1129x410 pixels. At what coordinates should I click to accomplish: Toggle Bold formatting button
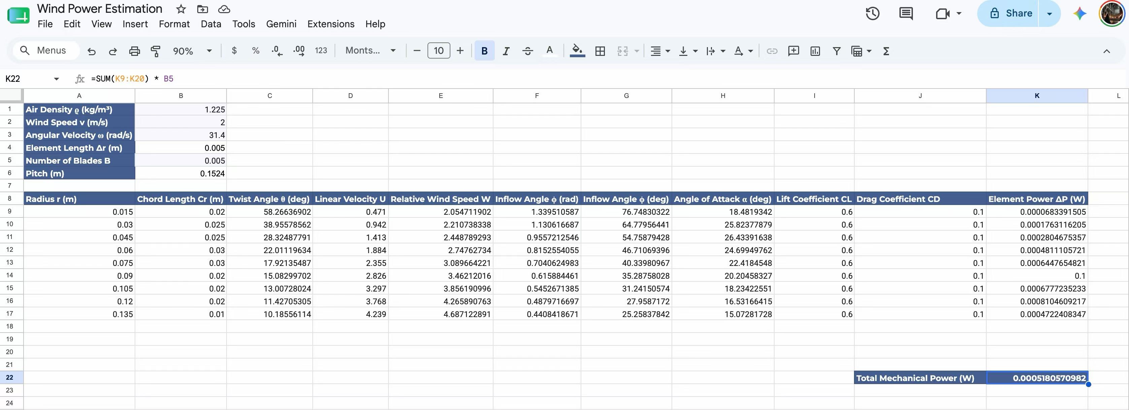click(484, 51)
